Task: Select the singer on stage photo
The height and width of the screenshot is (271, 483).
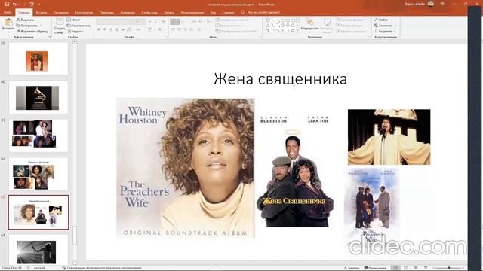Action: pos(389,137)
